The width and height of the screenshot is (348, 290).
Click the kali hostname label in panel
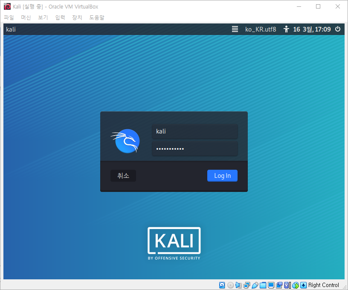click(11, 29)
